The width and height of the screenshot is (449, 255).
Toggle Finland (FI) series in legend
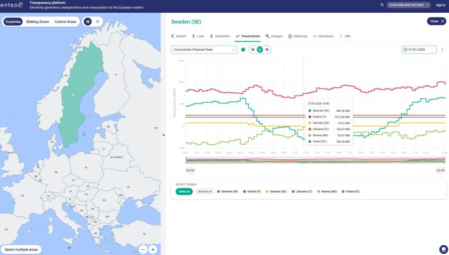click(x=252, y=191)
